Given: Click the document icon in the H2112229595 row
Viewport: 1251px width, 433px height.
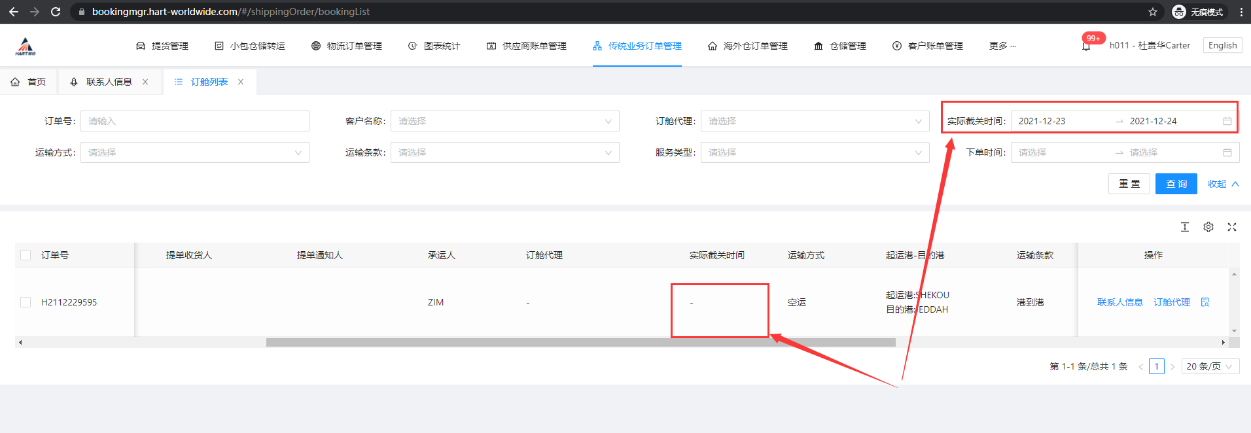Looking at the screenshot, I should 1205,302.
